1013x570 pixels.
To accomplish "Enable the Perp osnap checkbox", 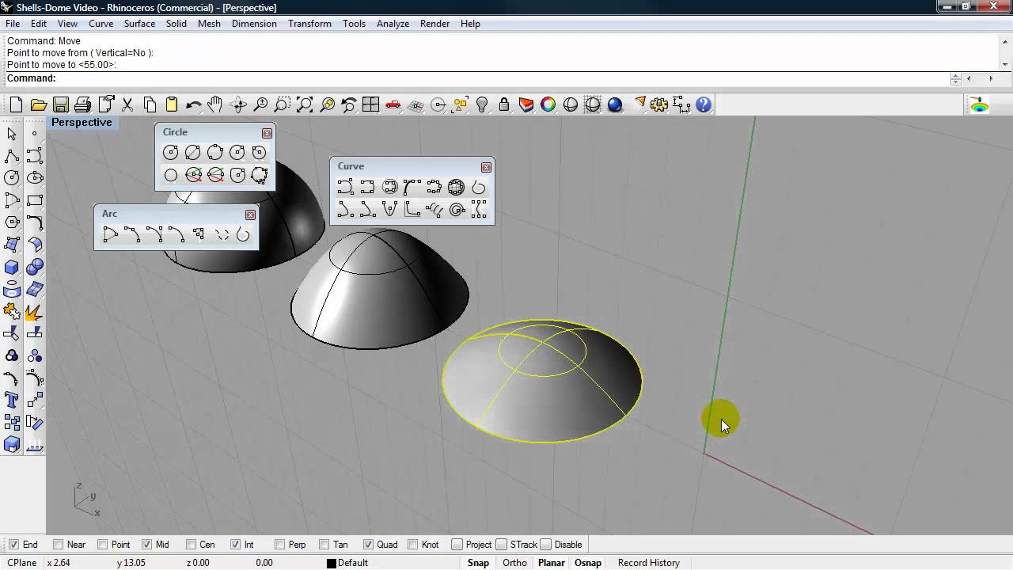I will (279, 545).
